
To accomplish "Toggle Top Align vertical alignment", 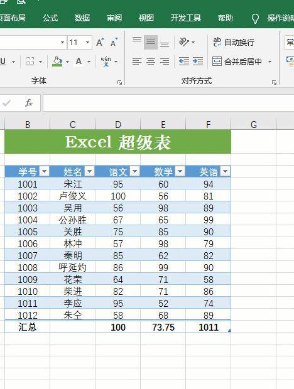I will pos(137,40).
